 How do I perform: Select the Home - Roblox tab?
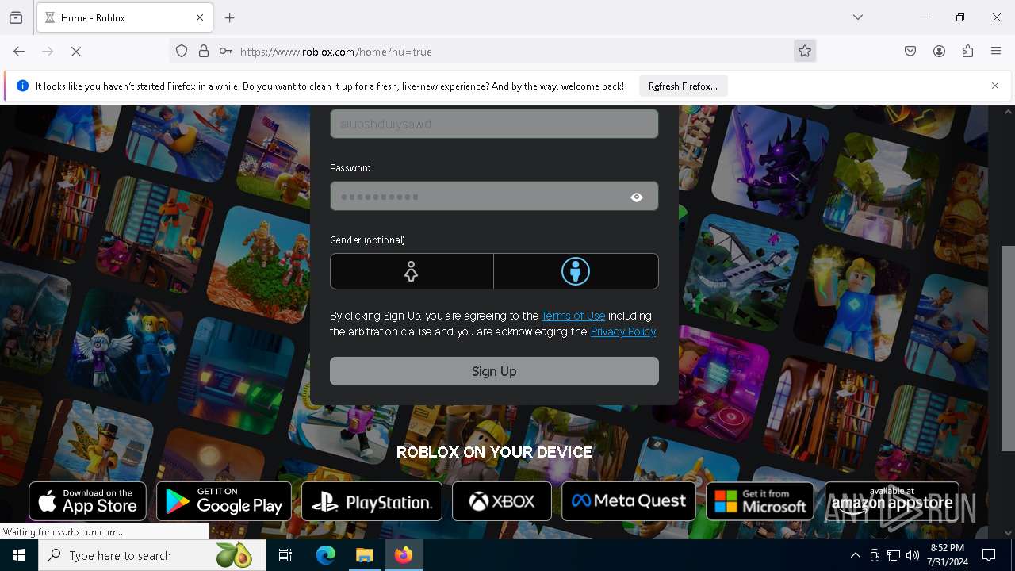point(124,17)
